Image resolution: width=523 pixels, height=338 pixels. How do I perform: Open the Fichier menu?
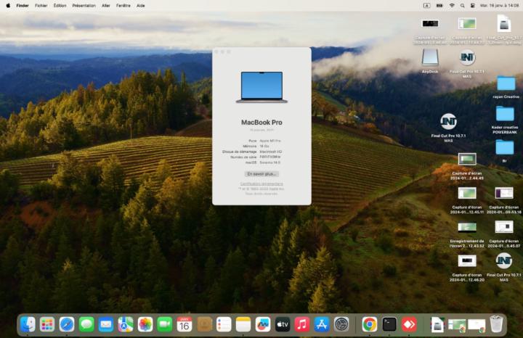pos(41,5)
